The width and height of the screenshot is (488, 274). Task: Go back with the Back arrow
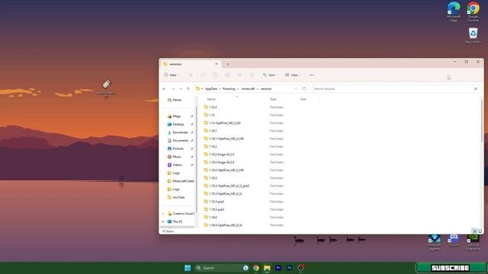tap(165, 89)
